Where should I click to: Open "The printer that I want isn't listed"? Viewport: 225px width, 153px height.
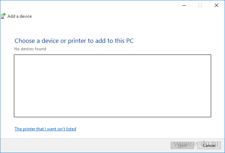click(x=45, y=129)
